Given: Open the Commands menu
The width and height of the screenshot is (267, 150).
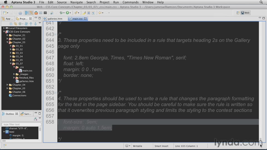Looking at the screenshot, I should (x=130, y=2).
